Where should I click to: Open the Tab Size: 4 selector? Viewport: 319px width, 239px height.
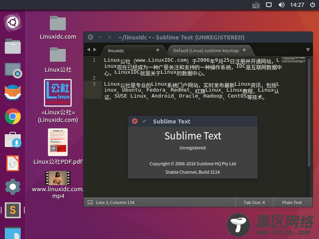click(254, 202)
